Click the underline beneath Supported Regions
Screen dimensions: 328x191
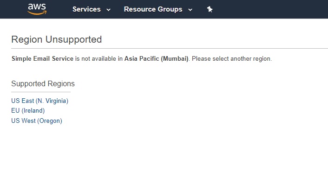(x=41, y=92)
